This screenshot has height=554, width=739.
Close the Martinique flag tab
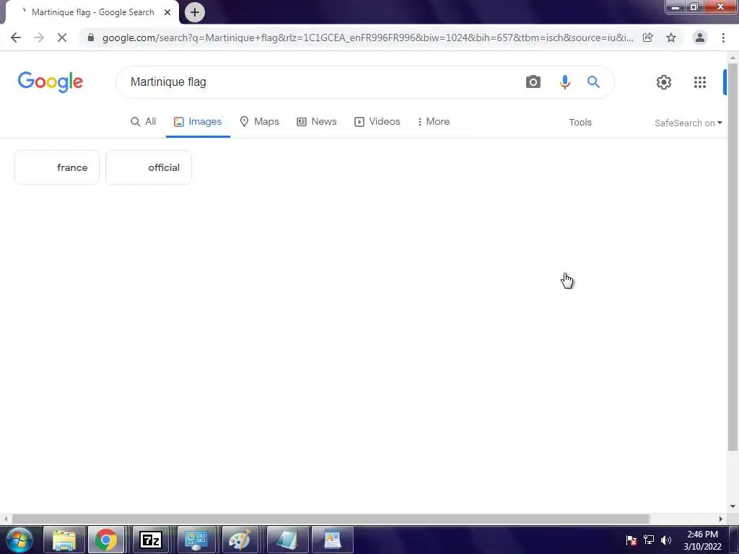pos(167,12)
